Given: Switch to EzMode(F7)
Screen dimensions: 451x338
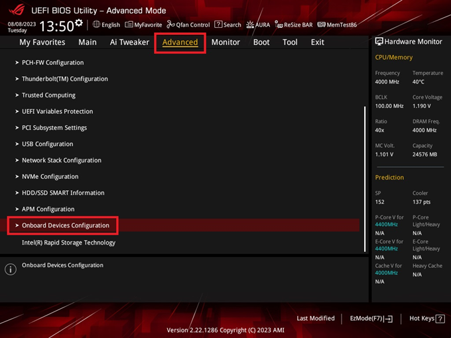Looking at the screenshot, I should coord(371,319).
